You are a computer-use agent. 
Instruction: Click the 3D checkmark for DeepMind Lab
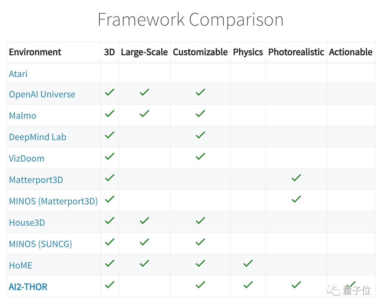point(110,135)
